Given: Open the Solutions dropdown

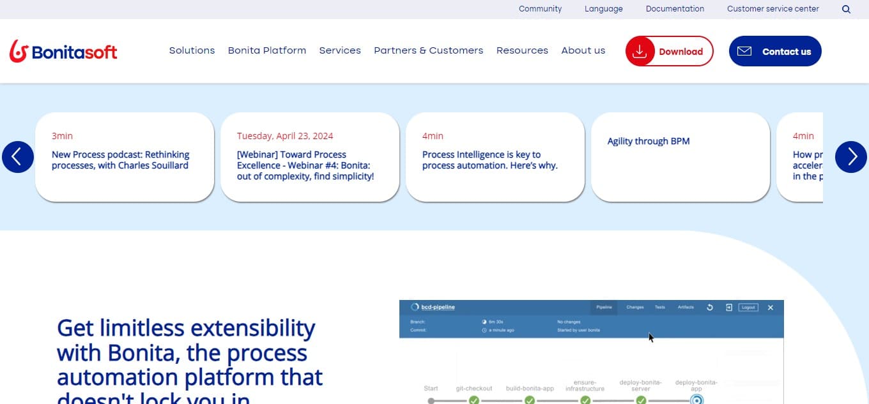Looking at the screenshot, I should pos(192,50).
